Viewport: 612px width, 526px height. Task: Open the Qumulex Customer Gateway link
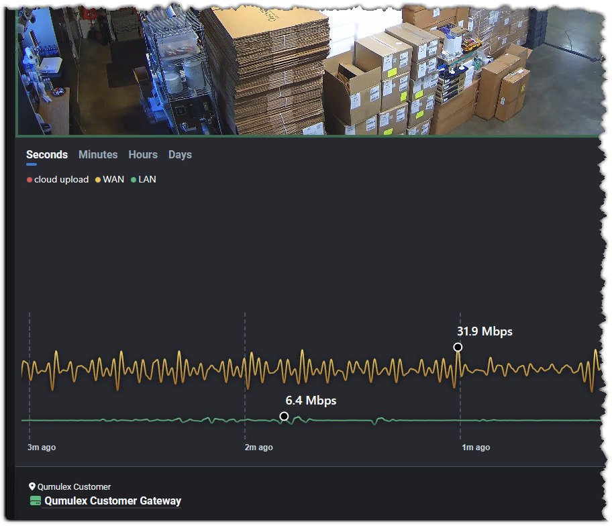pos(113,501)
